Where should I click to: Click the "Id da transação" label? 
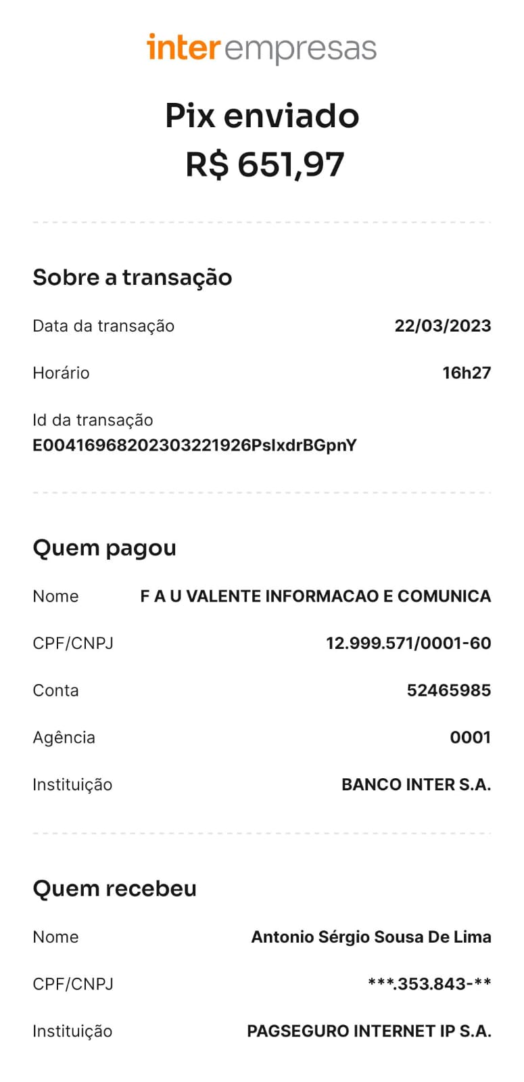(x=93, y=420)
